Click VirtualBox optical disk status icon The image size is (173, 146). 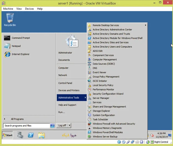[x=124, y=142]
